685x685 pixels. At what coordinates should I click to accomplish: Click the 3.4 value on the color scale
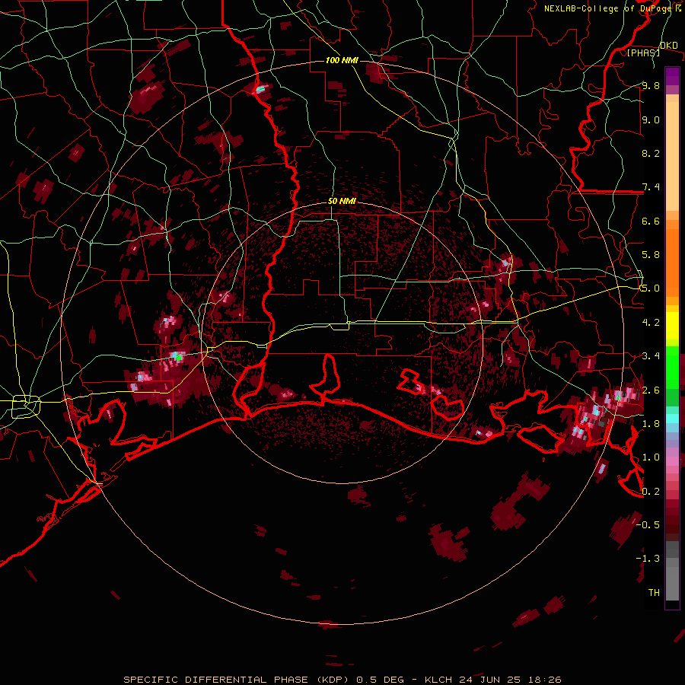[651, 356]
